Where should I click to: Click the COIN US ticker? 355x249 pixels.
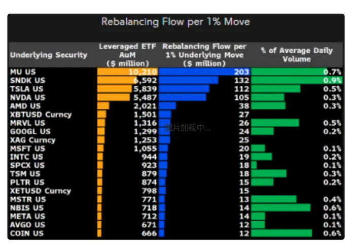(27, 233)
